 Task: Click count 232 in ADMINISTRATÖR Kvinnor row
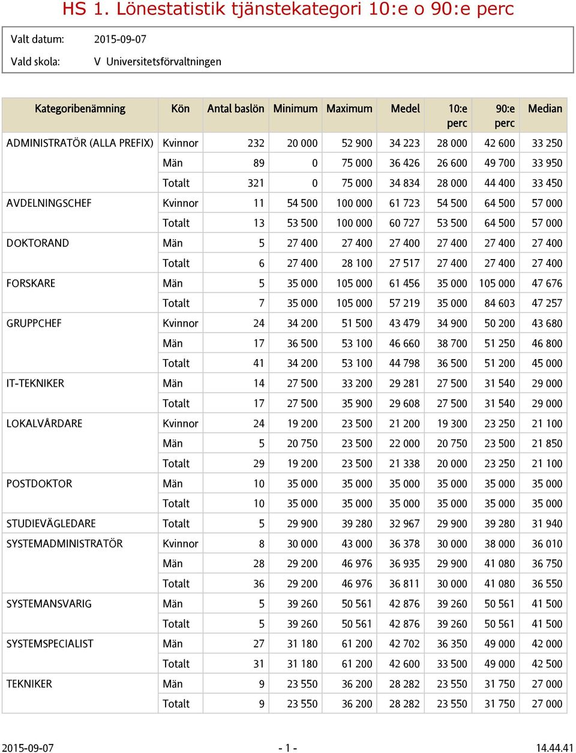pyautogui.click(x=256, y=143)
